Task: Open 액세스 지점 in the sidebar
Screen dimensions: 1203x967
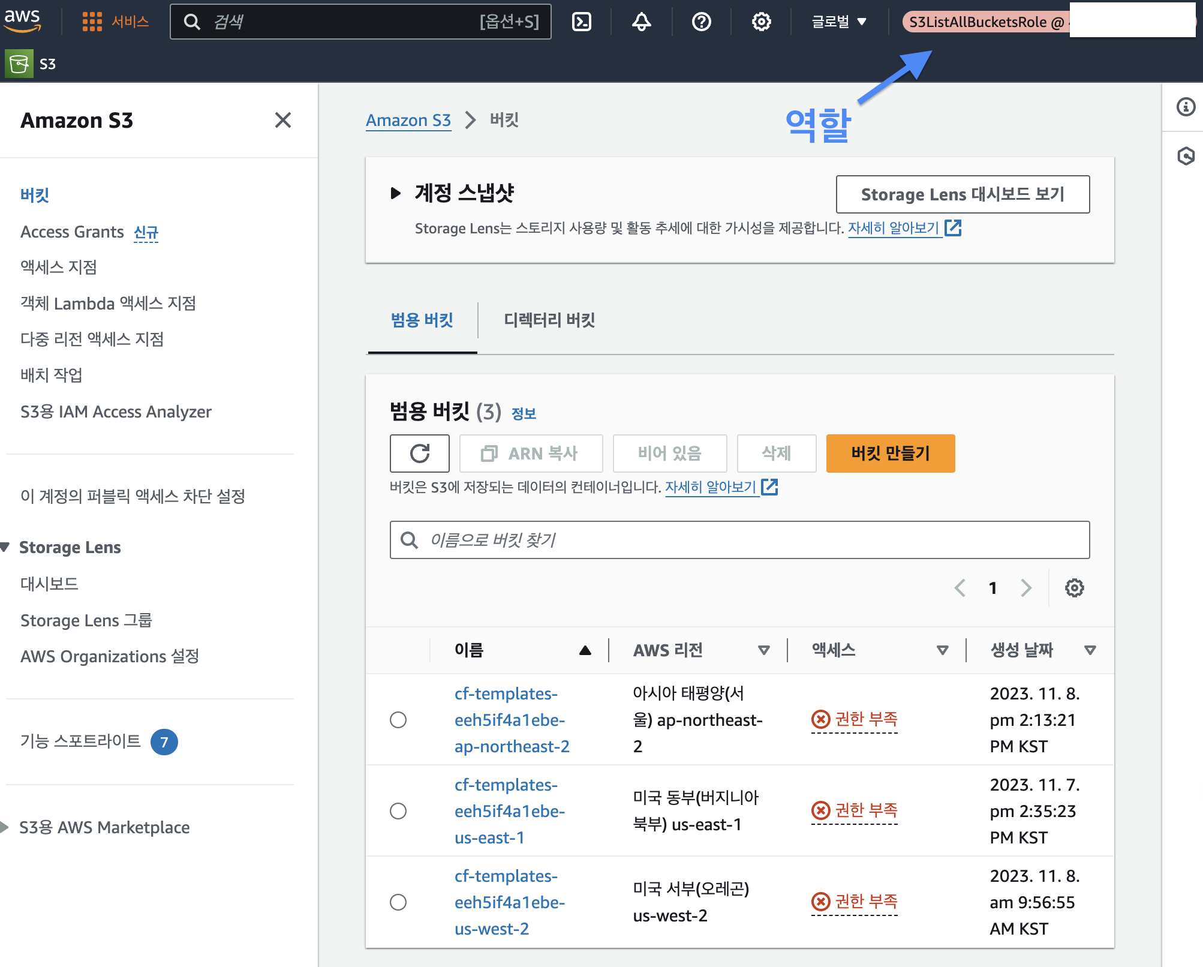Action: [x=59, y=267]
